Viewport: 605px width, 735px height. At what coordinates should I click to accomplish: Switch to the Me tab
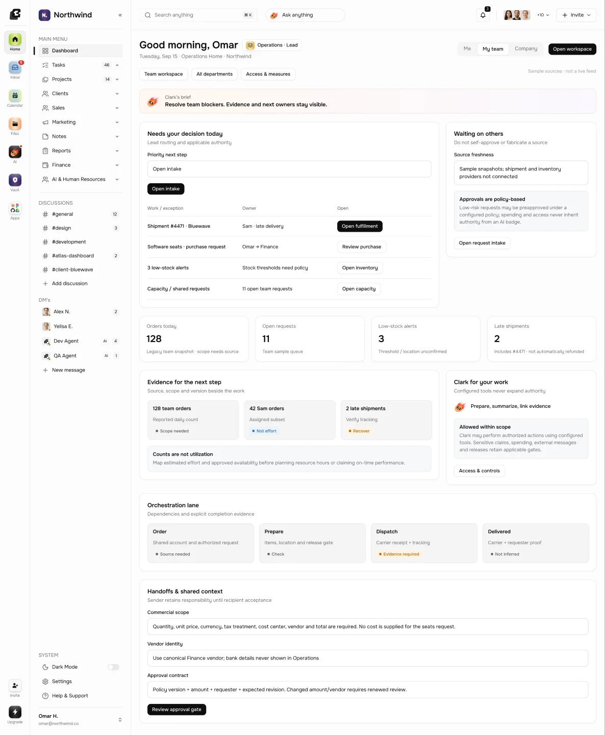467,49
